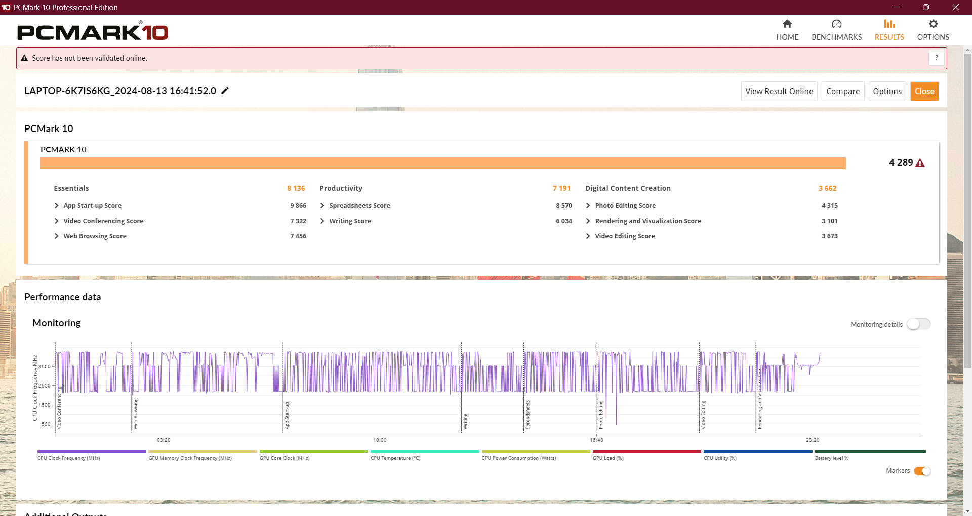Image resolution: width=972 pixels, height=516 pixels.
Task: Click the Spreadsheets timeline marker
Action: pyautogui.click(x=527, y=415)
